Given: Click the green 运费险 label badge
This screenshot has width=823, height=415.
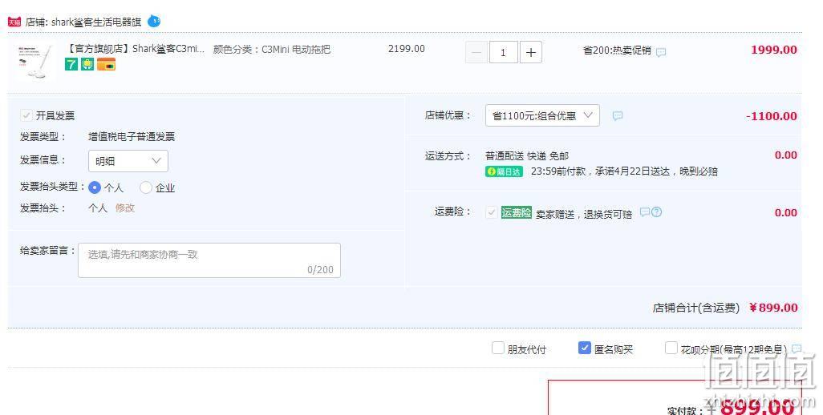Looking at the screenshot, I should point(517,212).
